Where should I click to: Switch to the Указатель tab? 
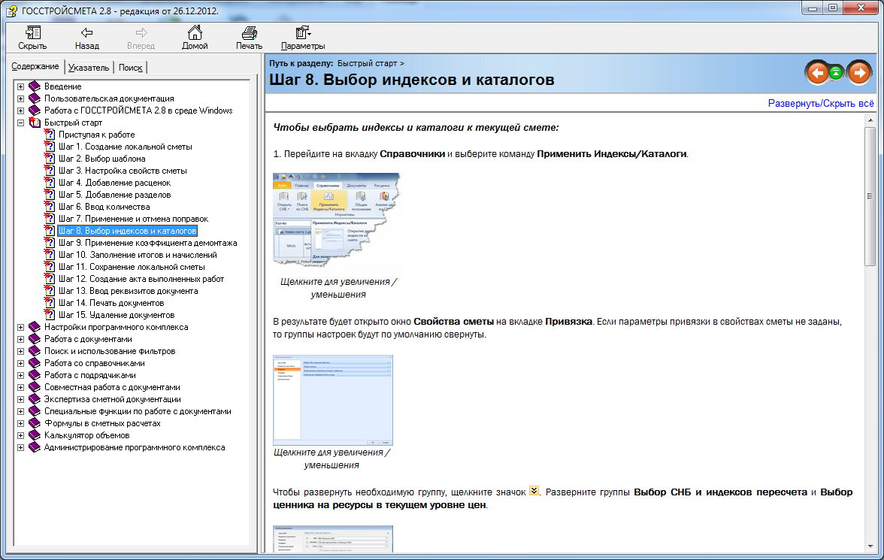pyautogui.click(x=89, y=68)
